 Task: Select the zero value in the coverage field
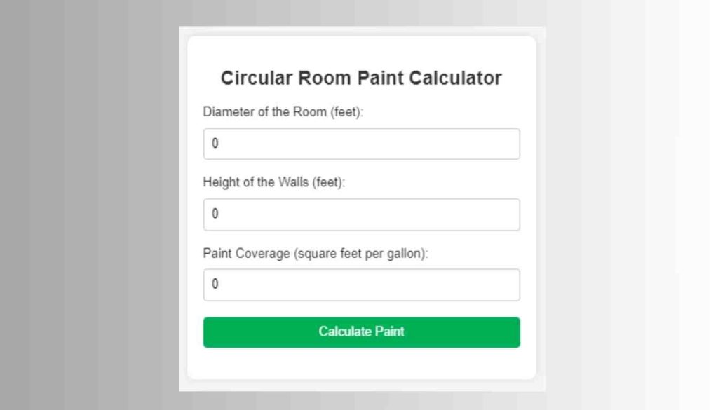click(215, 284)
